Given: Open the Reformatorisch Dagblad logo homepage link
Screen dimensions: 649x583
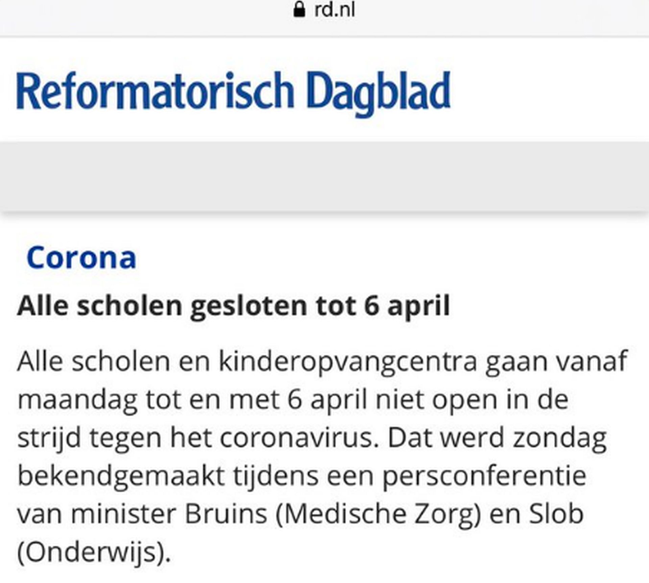Looking at the screenshot, I should [233, 91].
